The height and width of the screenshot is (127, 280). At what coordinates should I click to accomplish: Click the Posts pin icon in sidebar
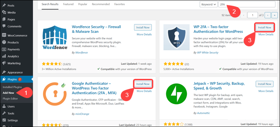[x=4, y=6]
